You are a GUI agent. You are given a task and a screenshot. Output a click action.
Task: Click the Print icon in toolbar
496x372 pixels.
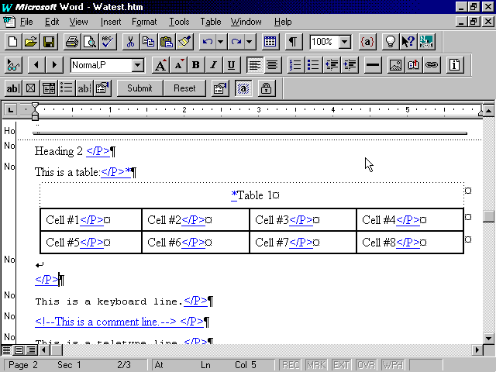(71, 42)
